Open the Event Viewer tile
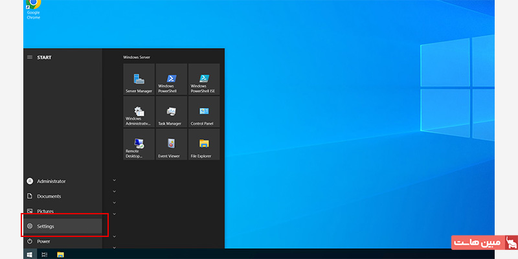The image size is (518, 259). point(171,144)
